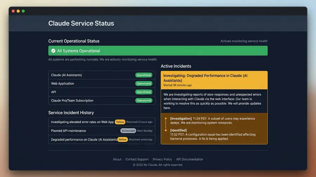
Task: Click the Resolved 2 hours ago status text
Action: point(139,122)
